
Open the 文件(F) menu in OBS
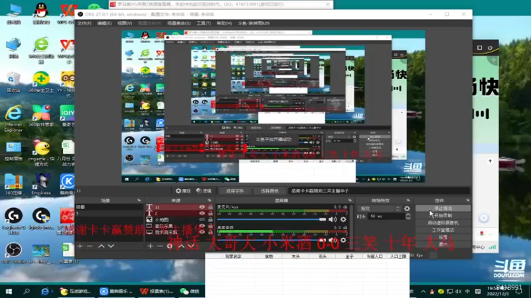tap(84, 23)
